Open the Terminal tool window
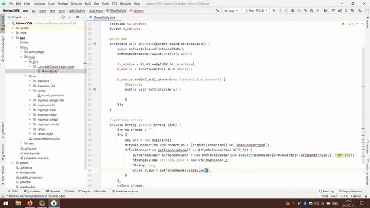 coord(53,191)
